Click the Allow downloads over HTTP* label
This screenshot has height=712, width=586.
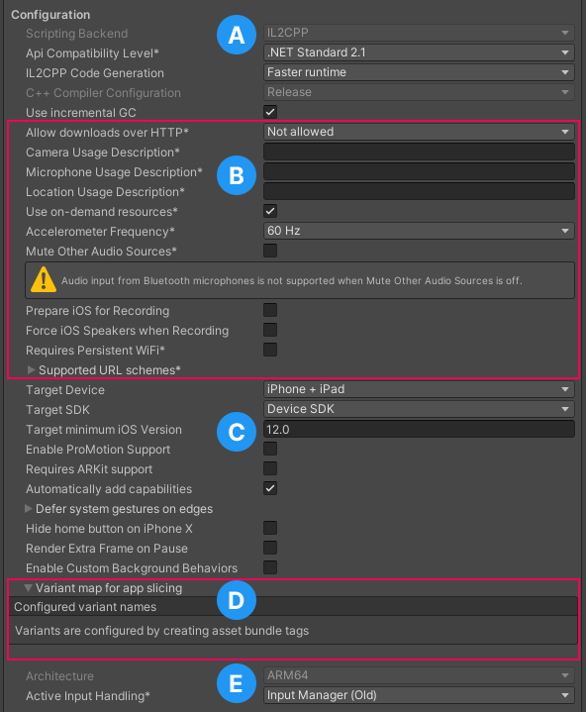107,133
